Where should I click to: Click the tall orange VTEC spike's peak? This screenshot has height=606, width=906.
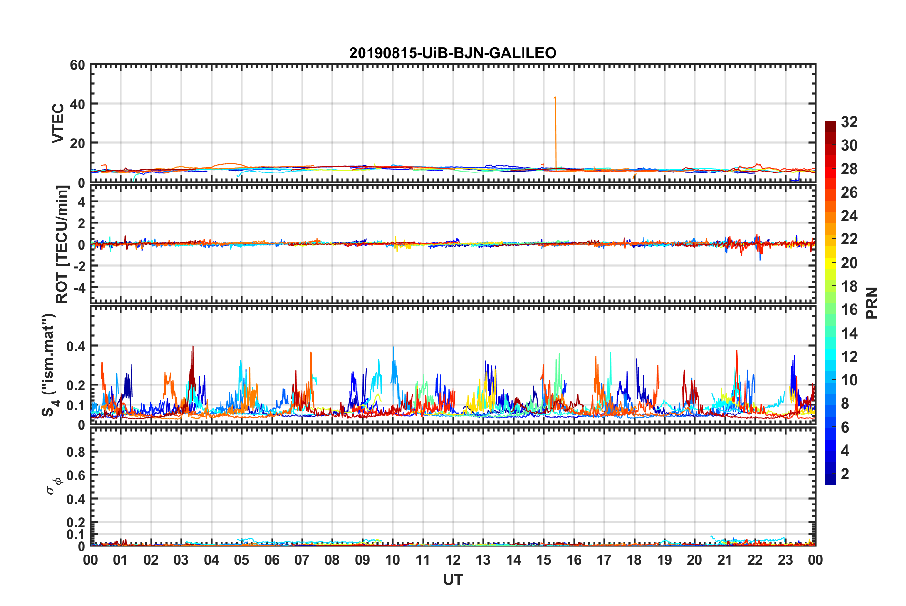coord(555,98)
